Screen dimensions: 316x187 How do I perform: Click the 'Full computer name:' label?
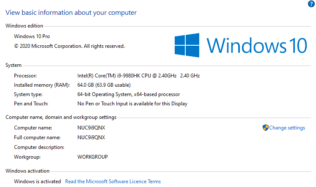pyautogui.click(x=37, y=137)
